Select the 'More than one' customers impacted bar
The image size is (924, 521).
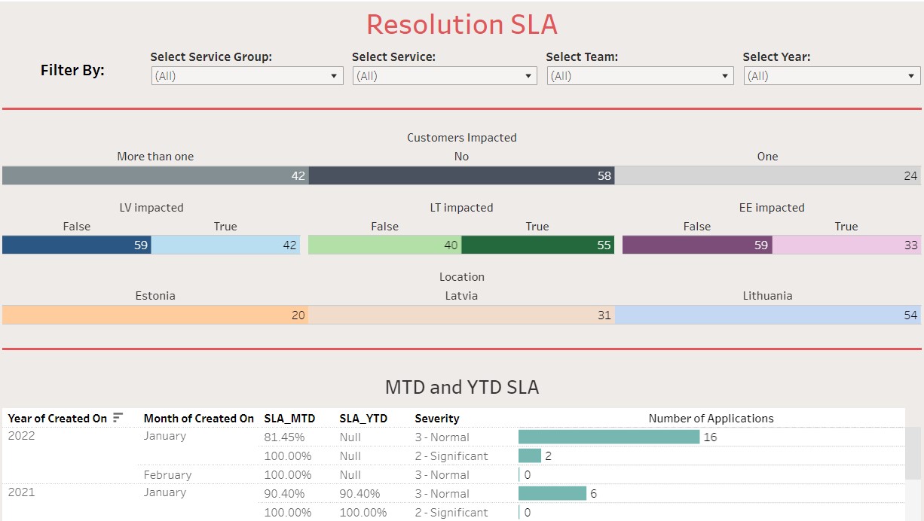click(155, 175)
